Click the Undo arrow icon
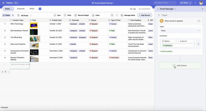The width and height of the screenshot is (206, 111). point(112,15)
